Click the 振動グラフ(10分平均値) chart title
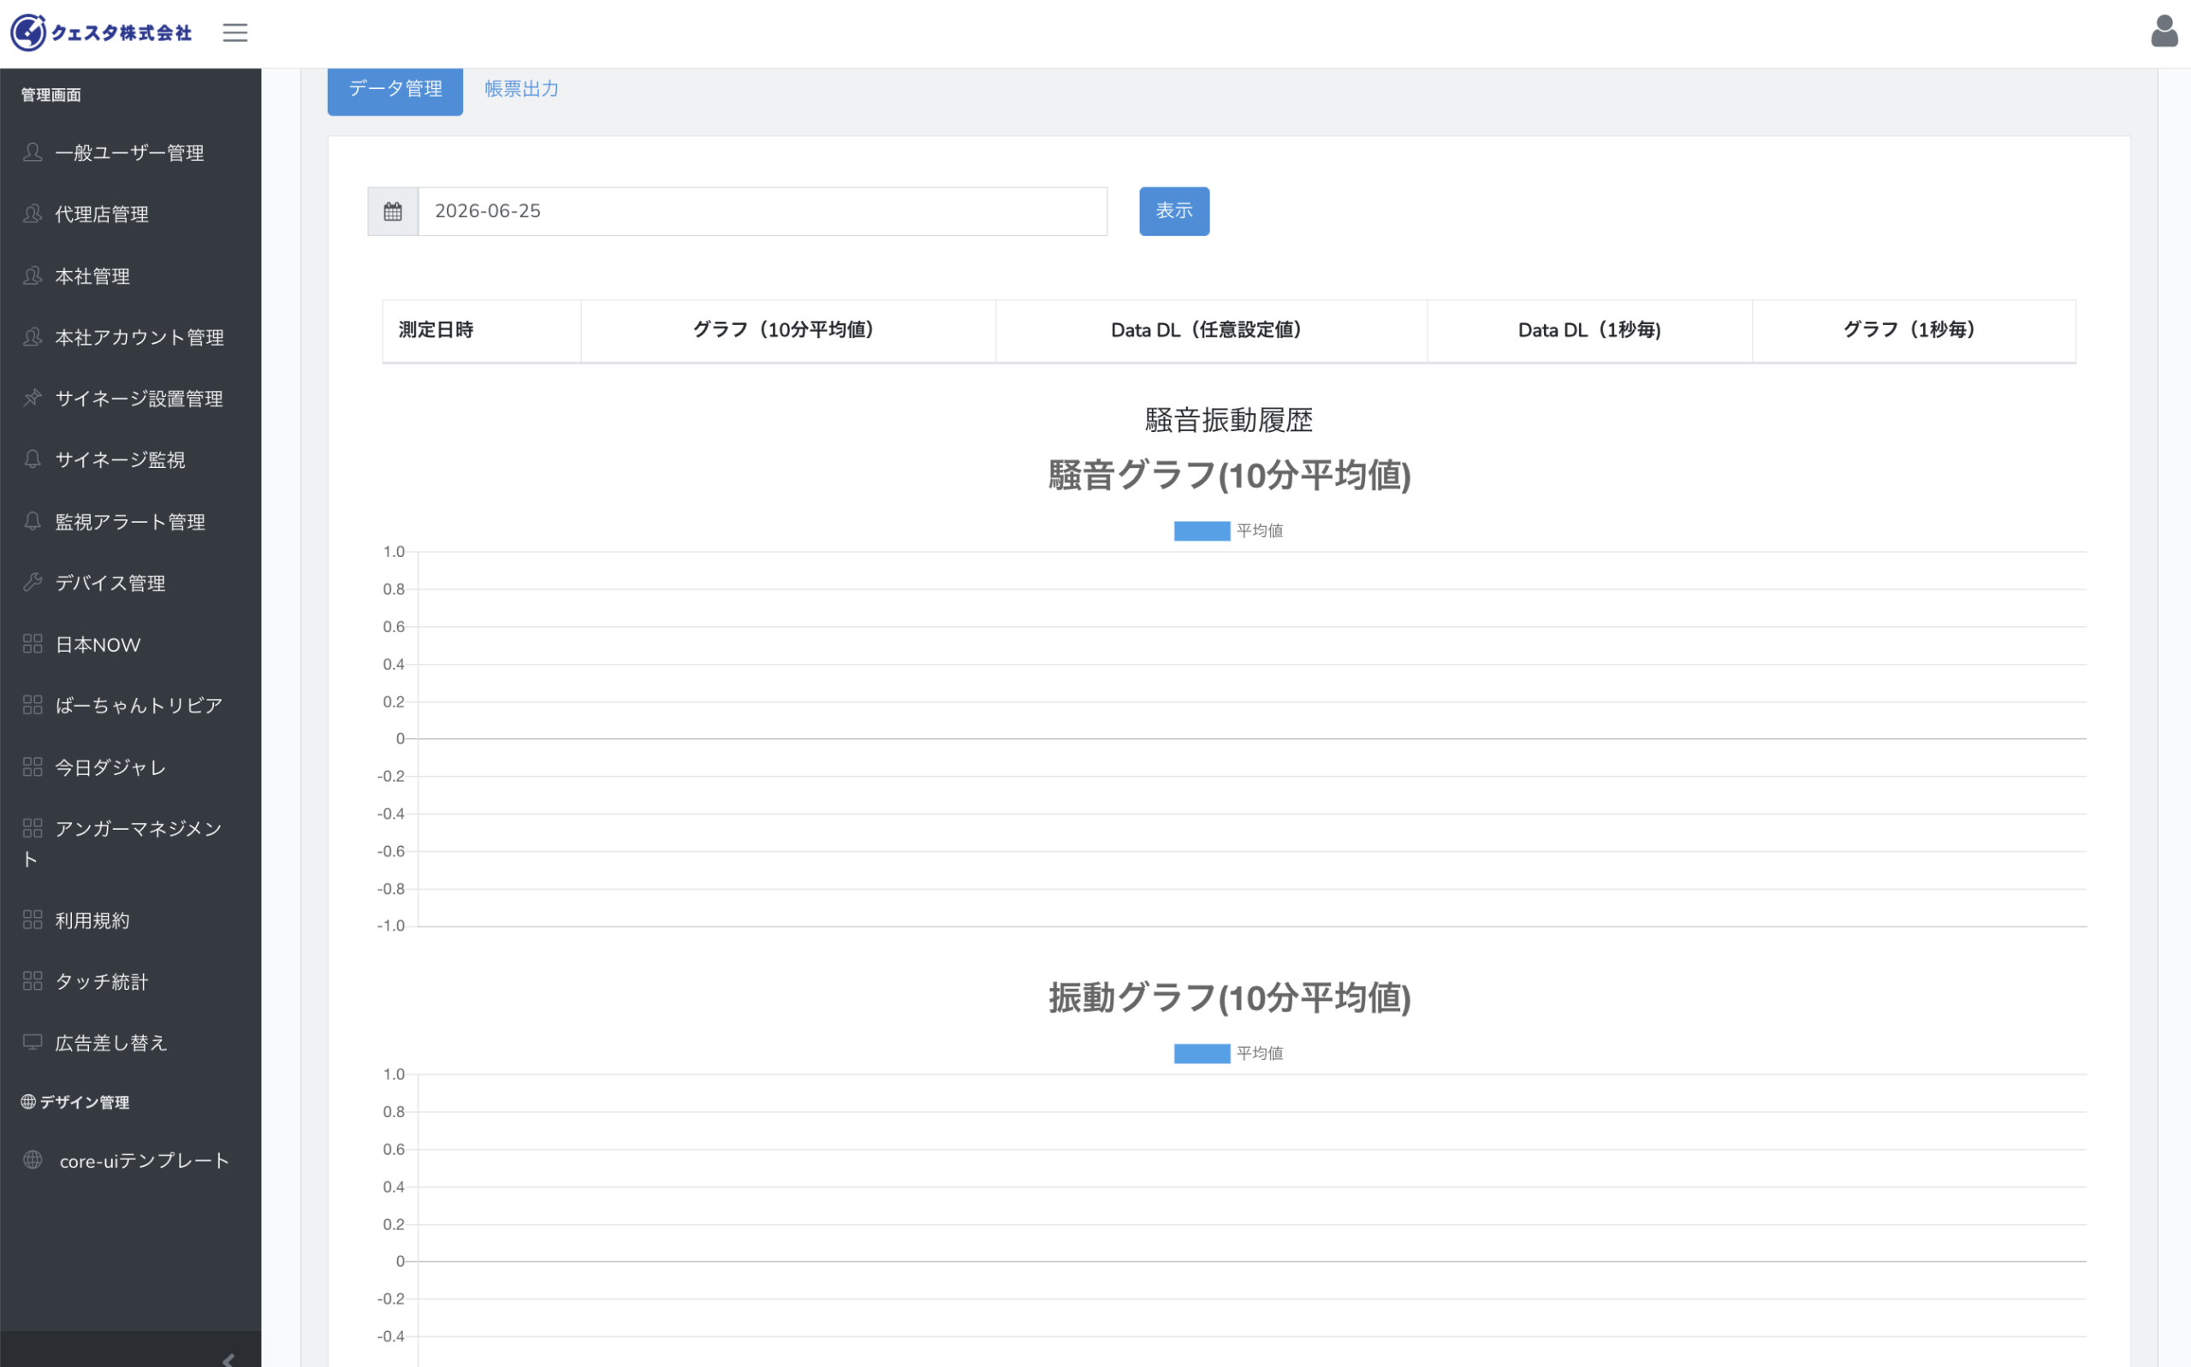The width and height of the screenshot is (2191, 1367). point(1230,998)
